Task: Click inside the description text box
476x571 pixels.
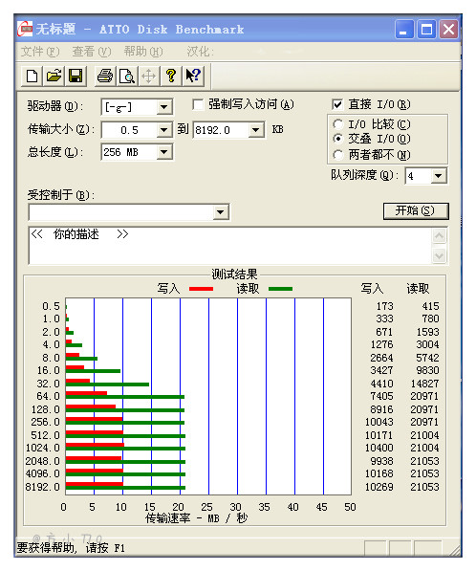Action: click(x=230, y=246)
